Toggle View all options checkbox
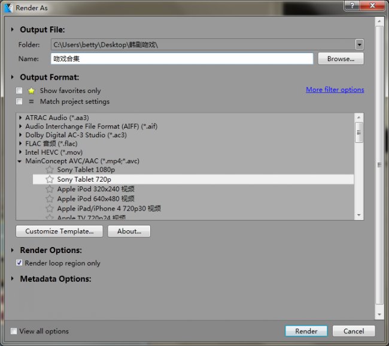 (14, 331)
